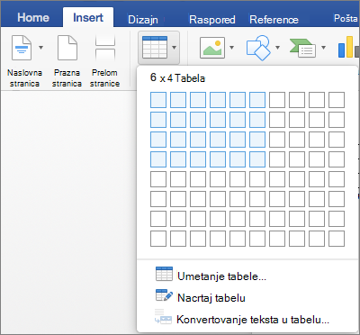Open the Shapes dropdown arrow
The image size is (360, 335).
tap(277, 48)
